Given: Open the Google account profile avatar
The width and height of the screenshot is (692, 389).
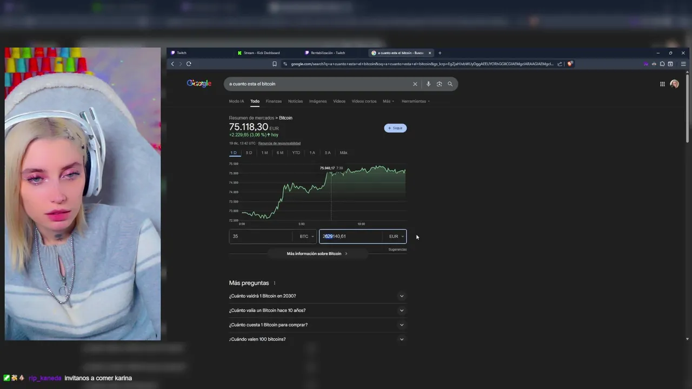Looking at the screenshot, I should coord(674,84).
